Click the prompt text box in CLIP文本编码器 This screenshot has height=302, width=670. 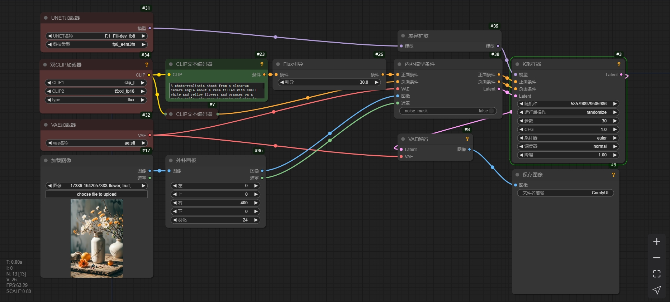[217, 91]
